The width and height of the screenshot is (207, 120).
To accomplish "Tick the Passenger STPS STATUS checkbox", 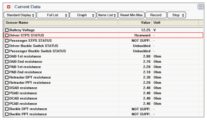I will pos(7,40).
